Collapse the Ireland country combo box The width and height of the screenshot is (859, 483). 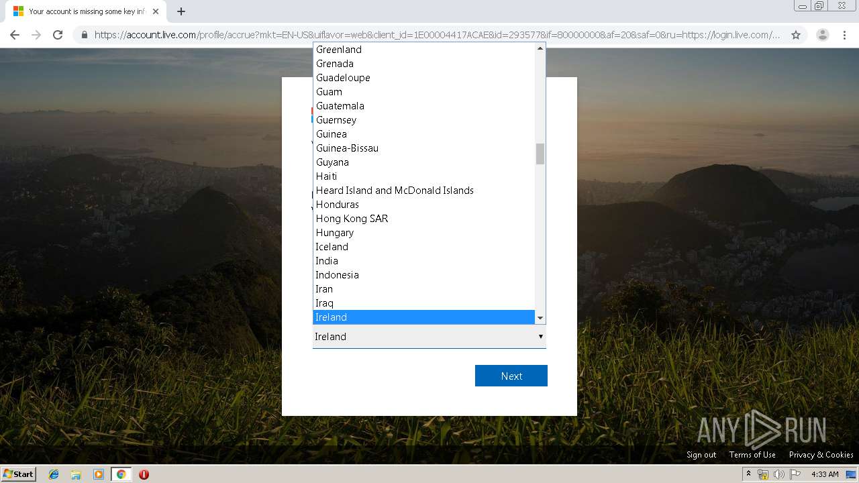pyautogui.click(x=429, y=337)
